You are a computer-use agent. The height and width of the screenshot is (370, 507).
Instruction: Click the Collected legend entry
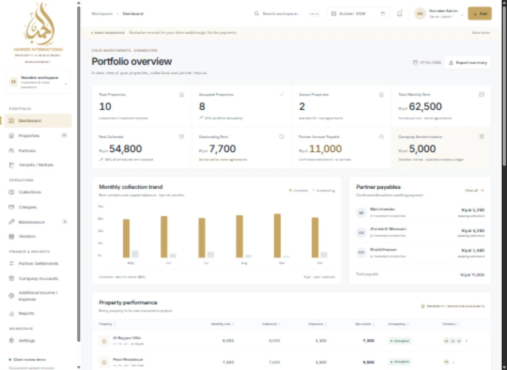pos(299,191)
